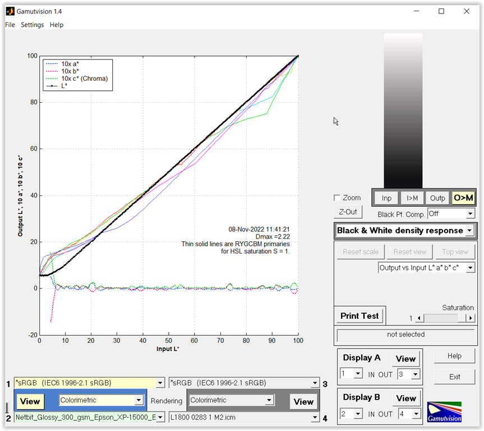Image resolution: width=484 pixels, height=431 pixels.
Task: Click the Print Test button
Action: pos(359,316)
